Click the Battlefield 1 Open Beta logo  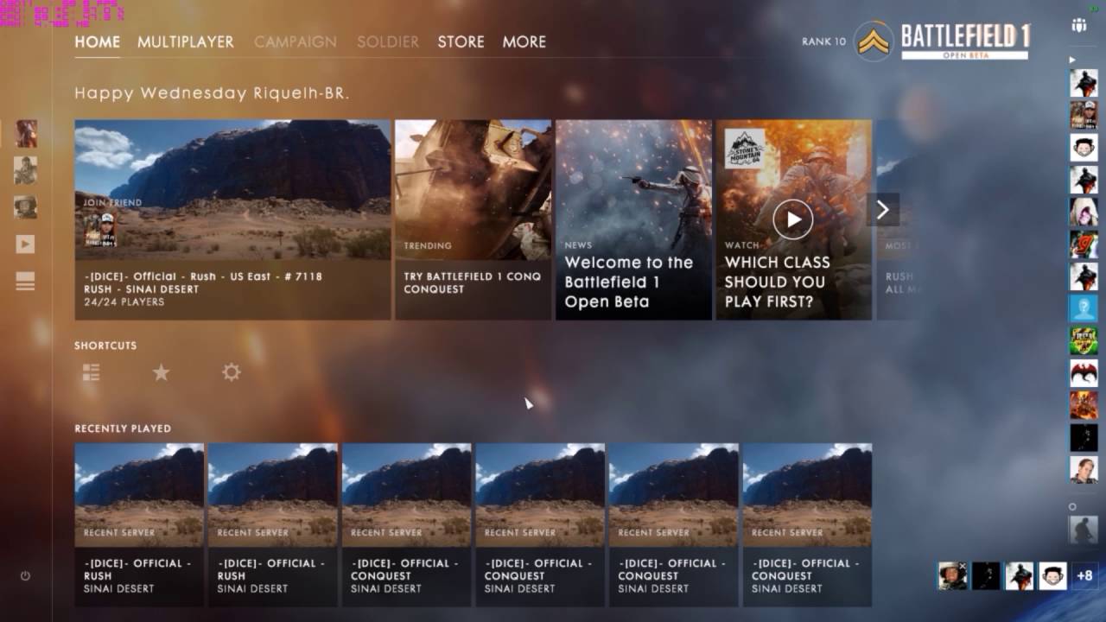tap(965, 41)
